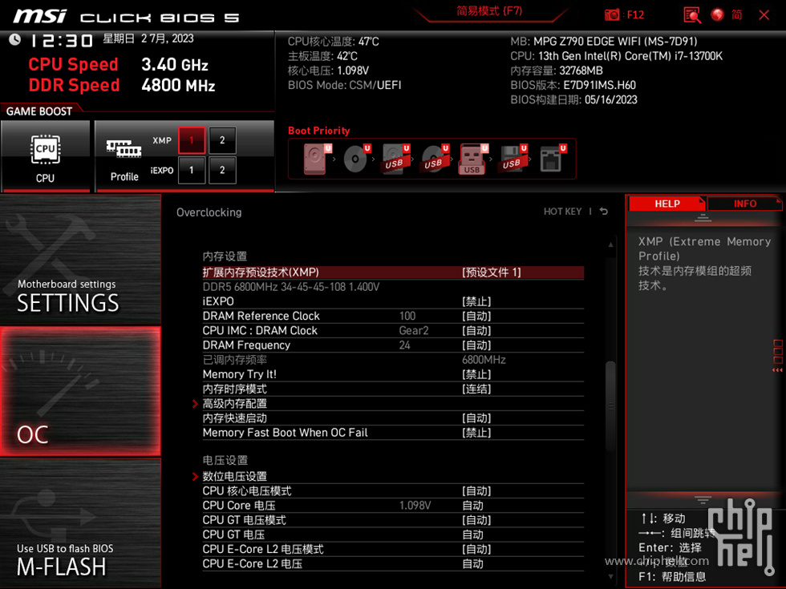
Task: Click the memory Profile module icon
Action: (124, 149)
